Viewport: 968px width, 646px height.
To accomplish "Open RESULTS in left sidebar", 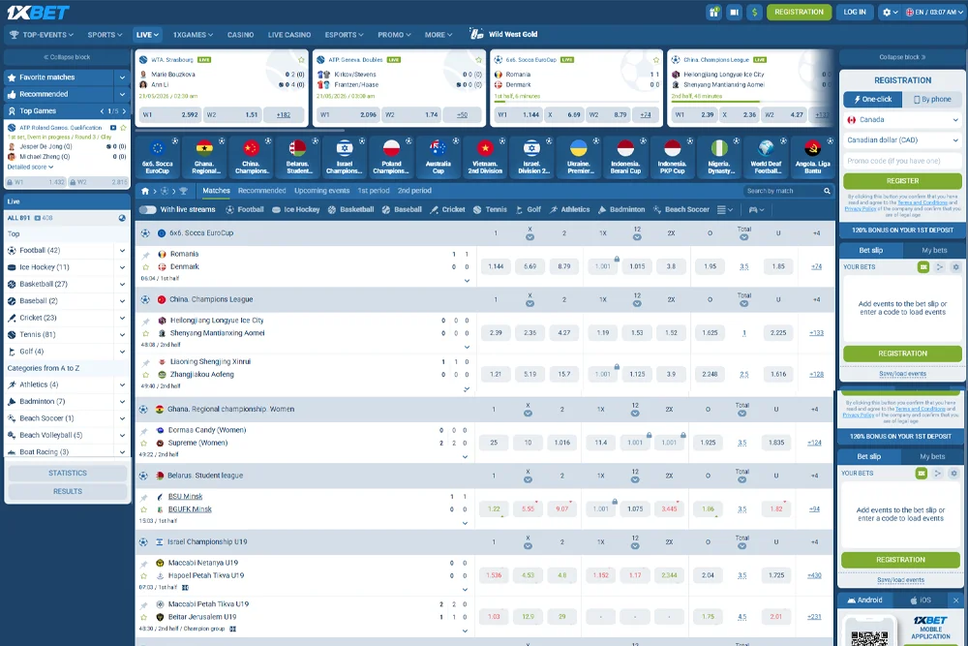I will click(x=68, y=492).
